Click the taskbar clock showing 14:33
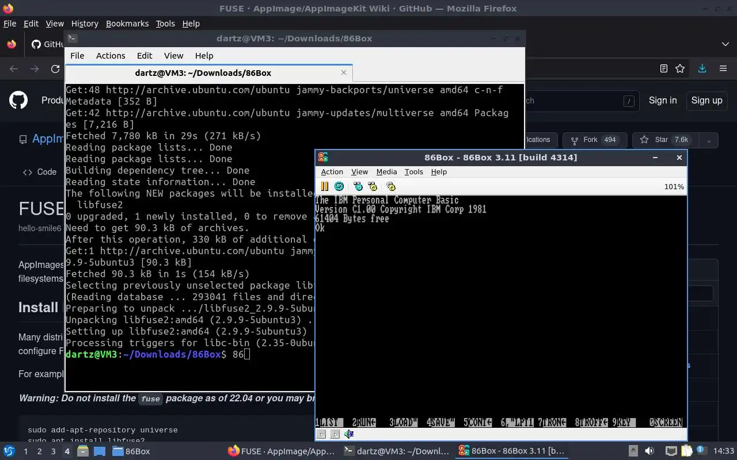 click(x=724, y=451)
